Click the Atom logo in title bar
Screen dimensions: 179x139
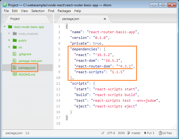5,5
